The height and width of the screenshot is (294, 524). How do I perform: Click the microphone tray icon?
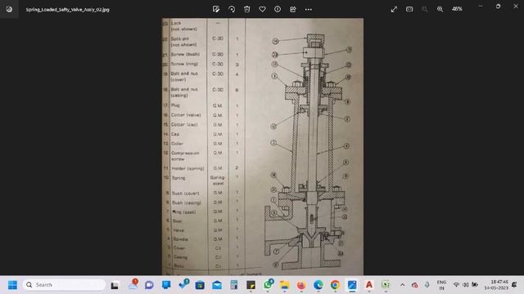(427, 285)
